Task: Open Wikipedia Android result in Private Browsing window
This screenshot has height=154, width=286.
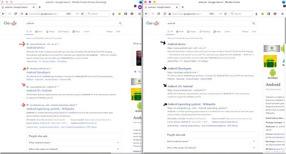Action: point(50,109)
